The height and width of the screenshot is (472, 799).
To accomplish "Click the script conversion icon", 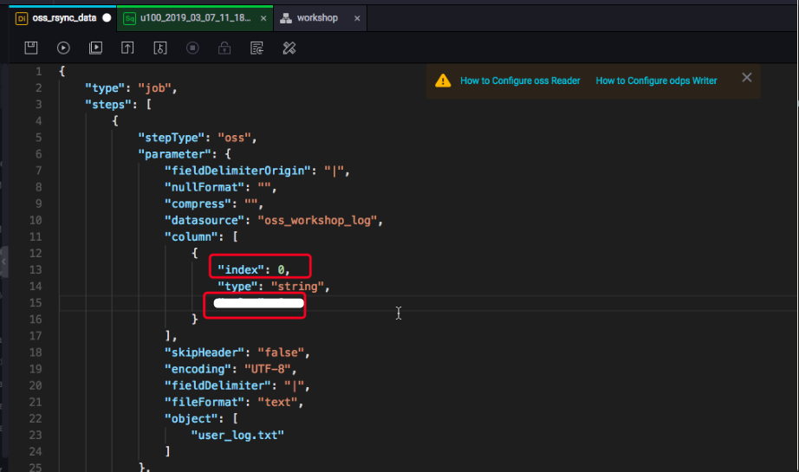I will point(257,48).
